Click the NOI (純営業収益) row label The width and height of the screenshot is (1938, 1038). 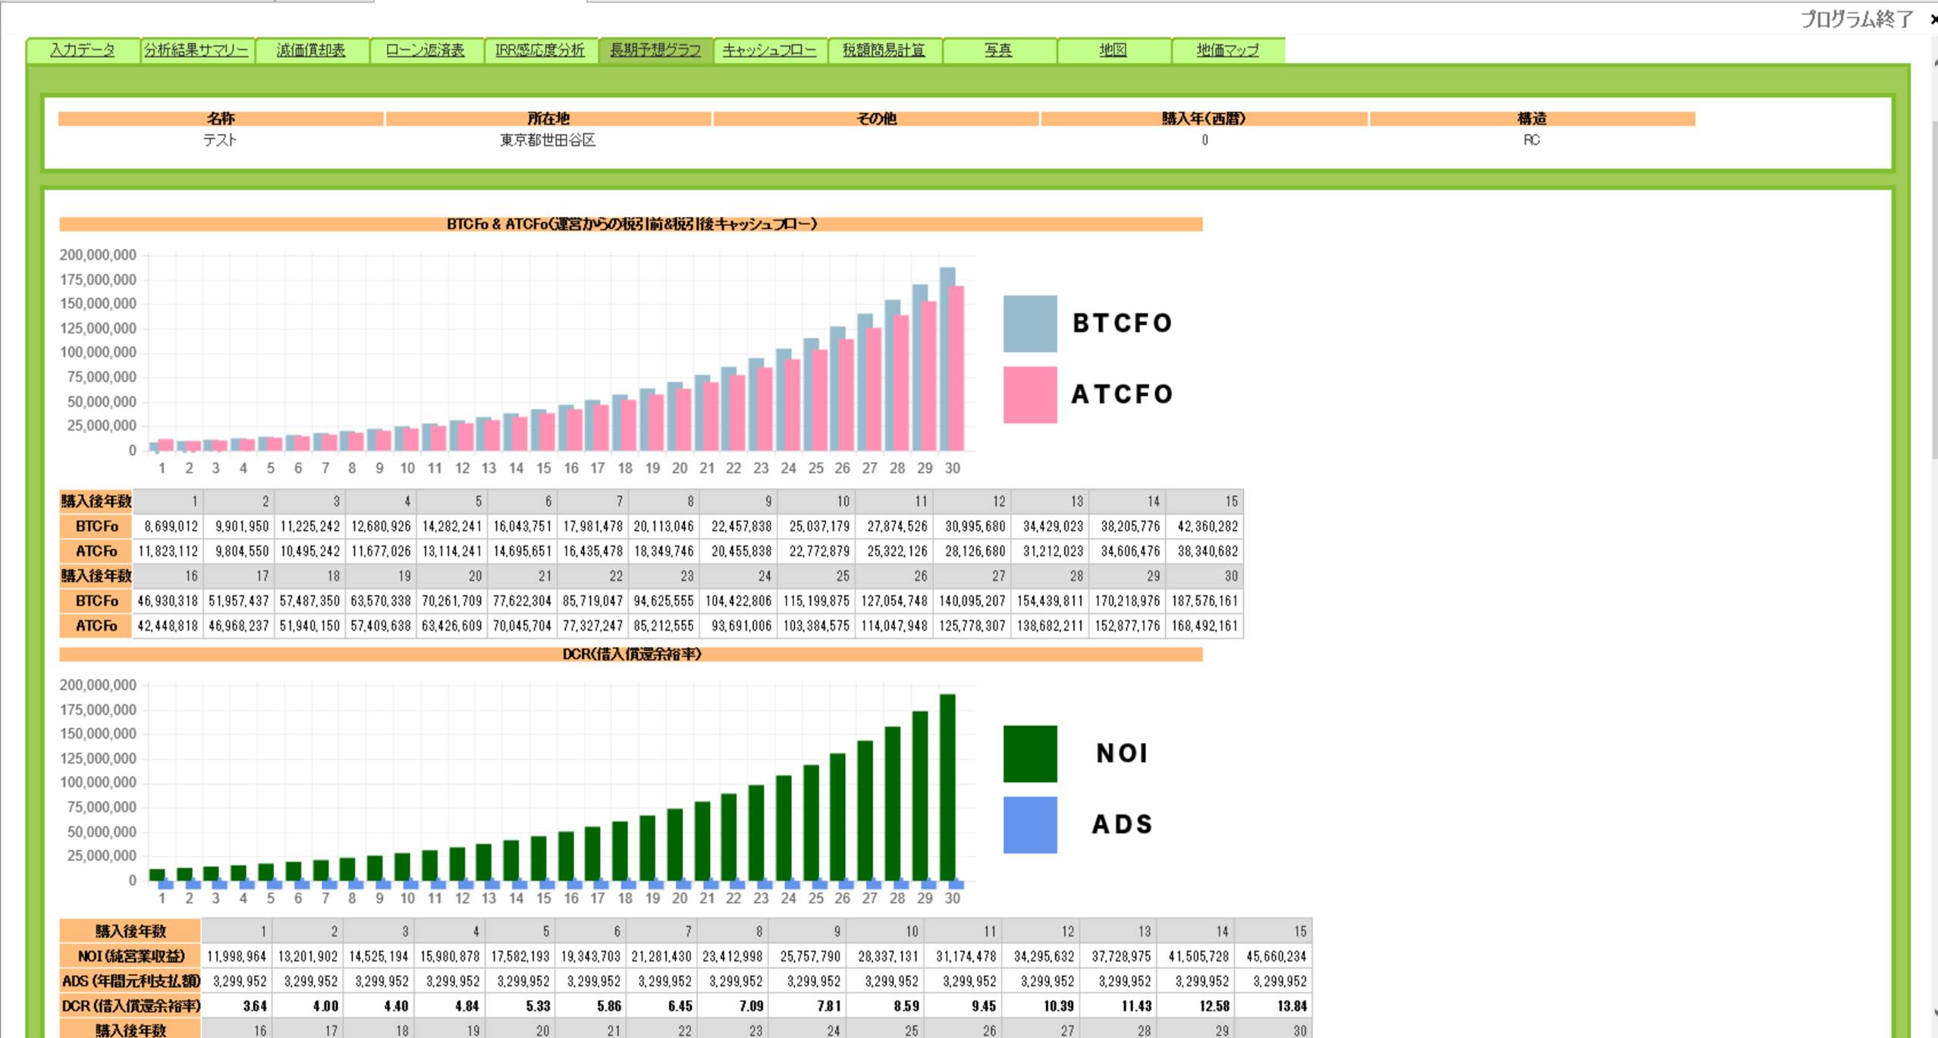click(x=130, y=956)
